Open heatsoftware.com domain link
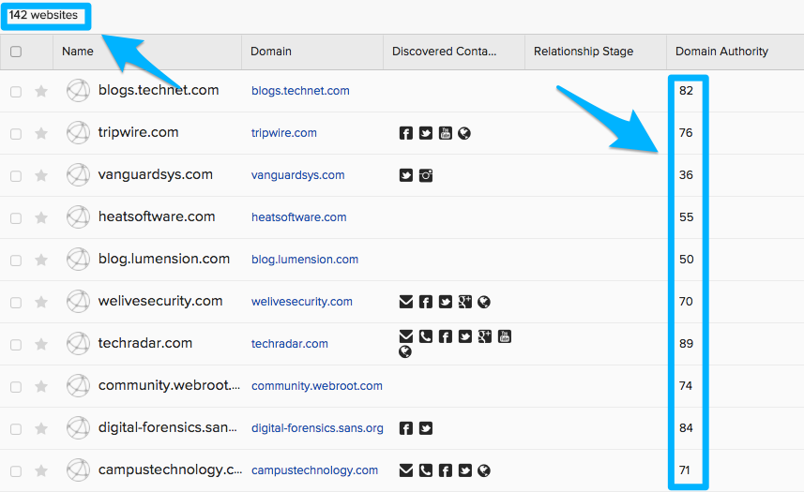This screenshot has height=492, width=804. coord(299,217)
